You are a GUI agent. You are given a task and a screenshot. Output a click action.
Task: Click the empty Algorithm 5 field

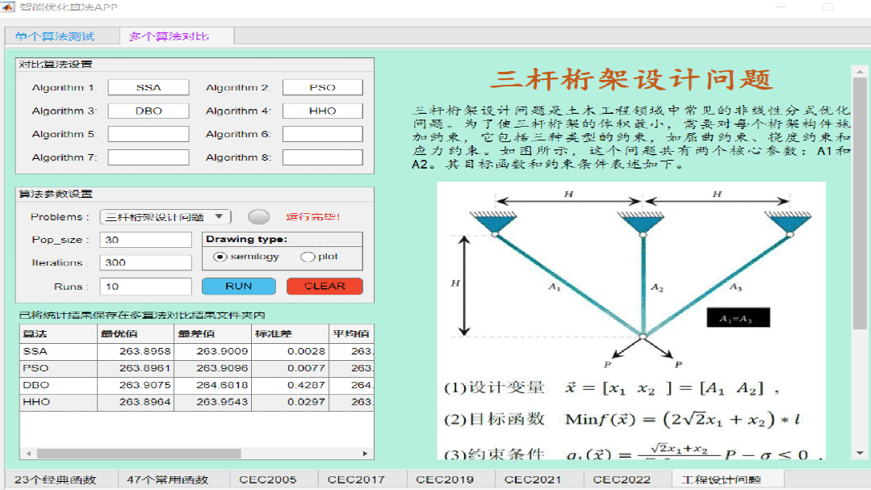click(148, 133)
